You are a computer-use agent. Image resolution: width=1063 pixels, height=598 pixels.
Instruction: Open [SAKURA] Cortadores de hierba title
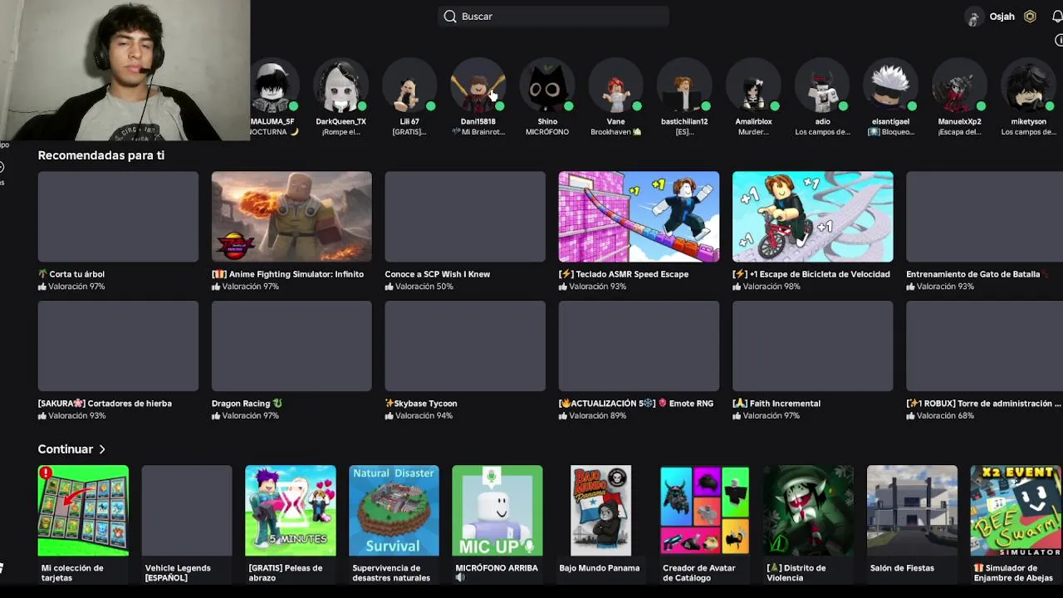(105, 404)
